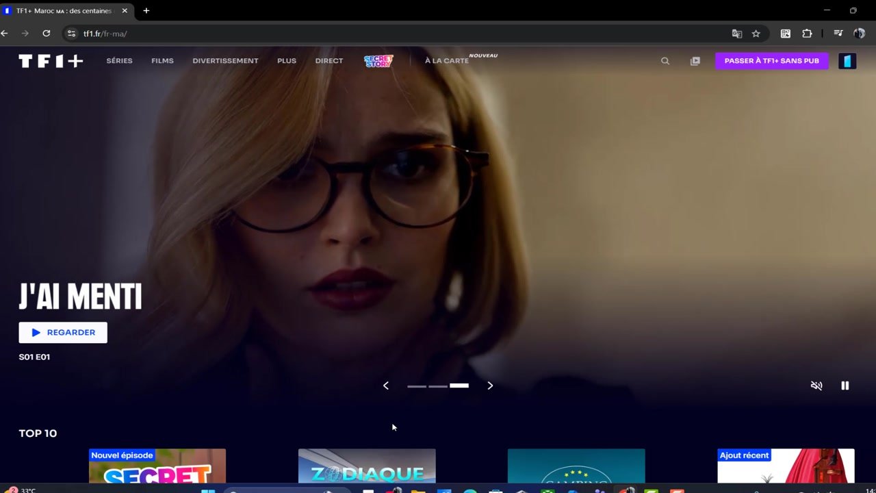Click the S01 E01 episode label

(34, 357)
